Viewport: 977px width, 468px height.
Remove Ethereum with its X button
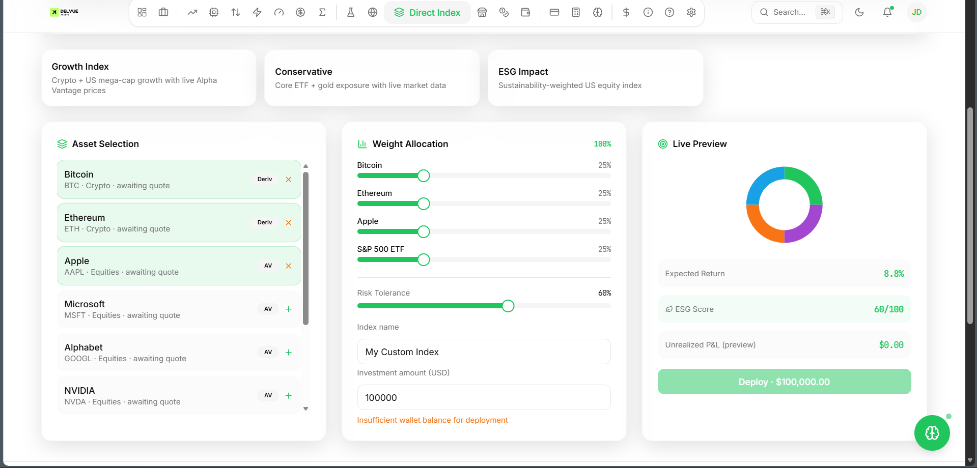(x=289, y=223)
